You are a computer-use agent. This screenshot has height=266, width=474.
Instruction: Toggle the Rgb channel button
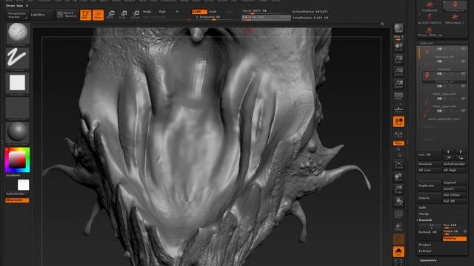[162, 12]
